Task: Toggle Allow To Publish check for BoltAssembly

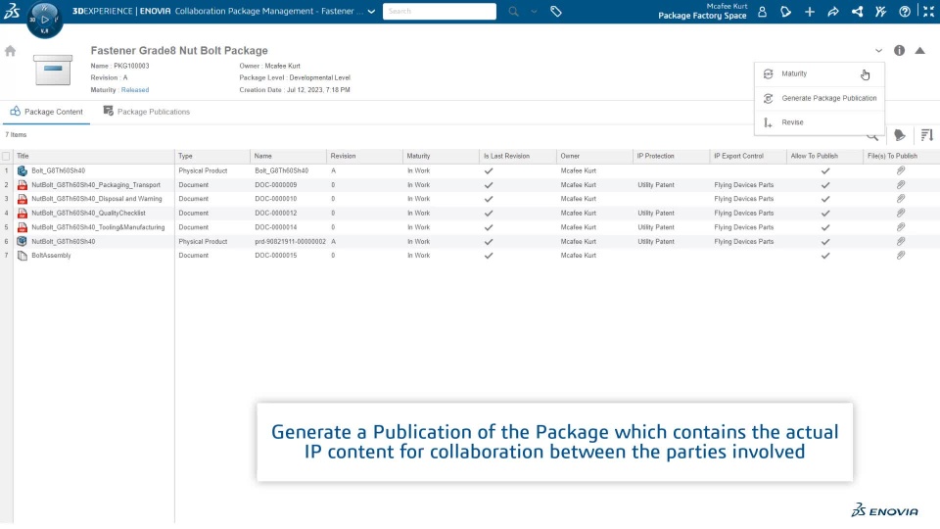Action: (x=825, y=256)
